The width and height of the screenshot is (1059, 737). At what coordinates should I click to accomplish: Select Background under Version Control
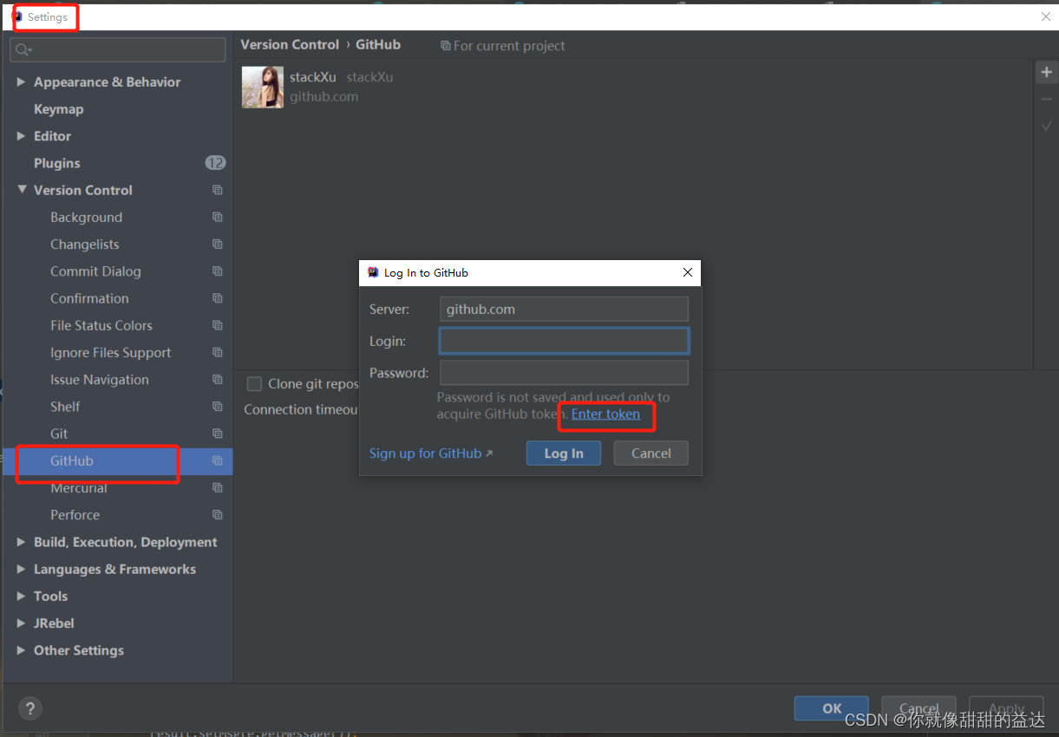(86, 217)
